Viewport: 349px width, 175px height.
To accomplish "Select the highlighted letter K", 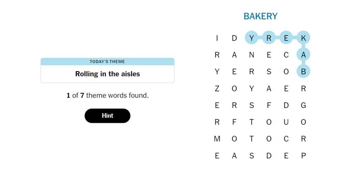I will 303,38.
